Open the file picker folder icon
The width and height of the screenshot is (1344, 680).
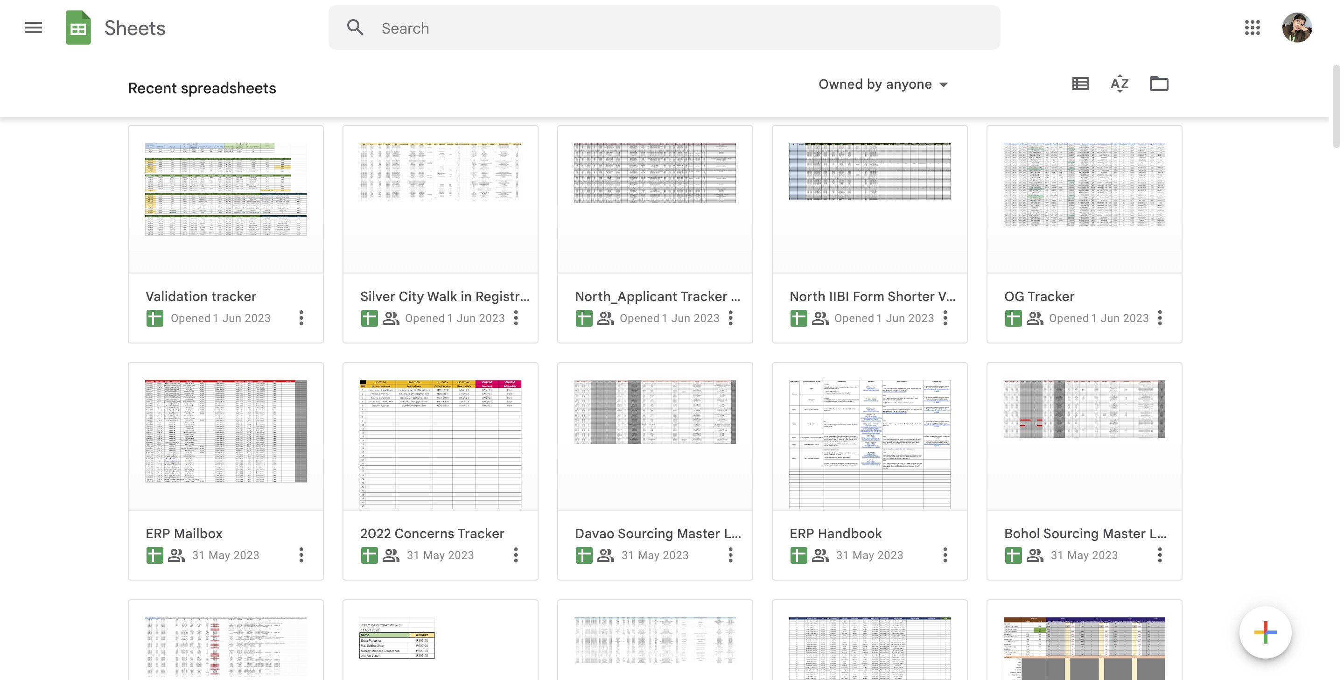1158,84
